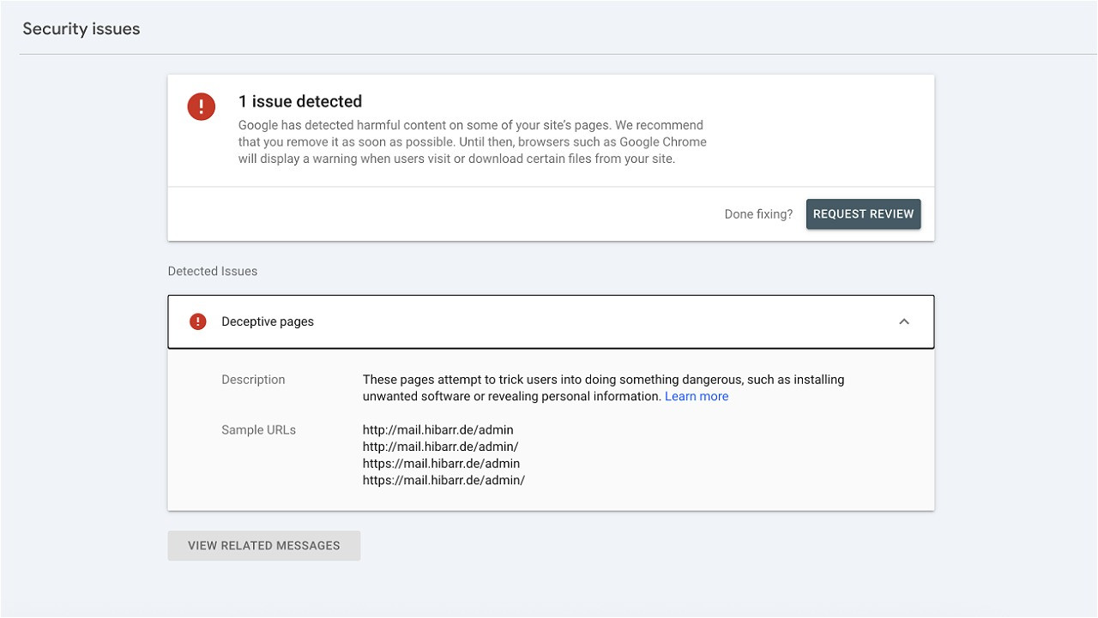Image resolution: width=1098 pixels, height=618 pixels.
Task: Select the sample URL http://mail.hibarr.de/admin
Action: [x=437, y=429]
